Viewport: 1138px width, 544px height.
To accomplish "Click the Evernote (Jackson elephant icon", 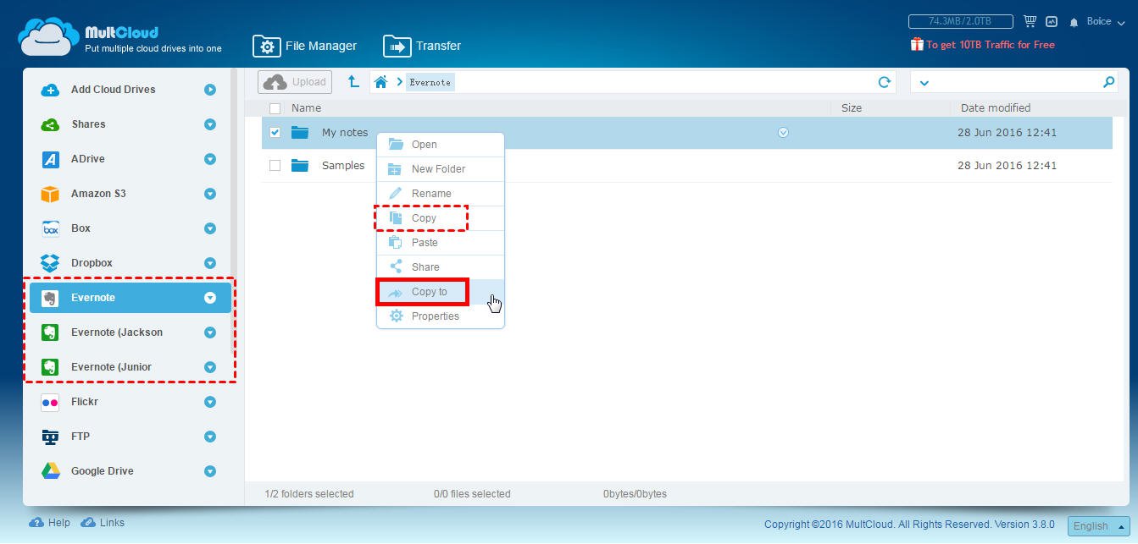I will [50, 332].
